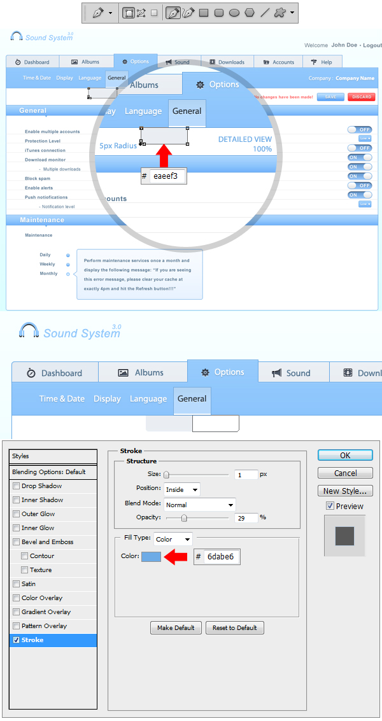
Task: Pick the Ellipse shape tool
Action: [234, 13]
